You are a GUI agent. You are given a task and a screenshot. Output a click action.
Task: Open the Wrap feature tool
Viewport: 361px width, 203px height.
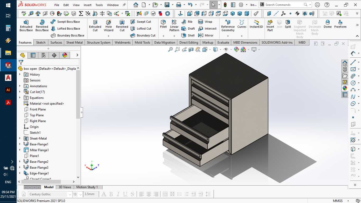(205, 22)
